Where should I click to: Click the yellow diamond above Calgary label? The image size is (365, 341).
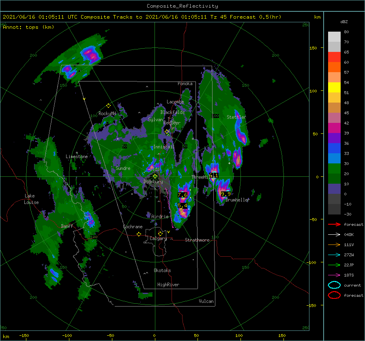160,234
